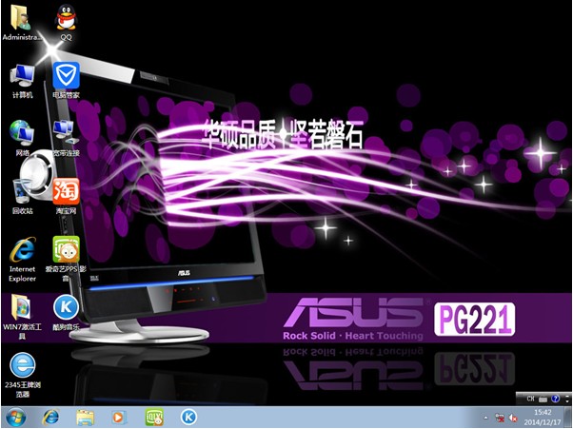The width and height of the screenshot is (573, 429).
Task: Launch the 电脑管家 blue shield icon
Action: 66,81
